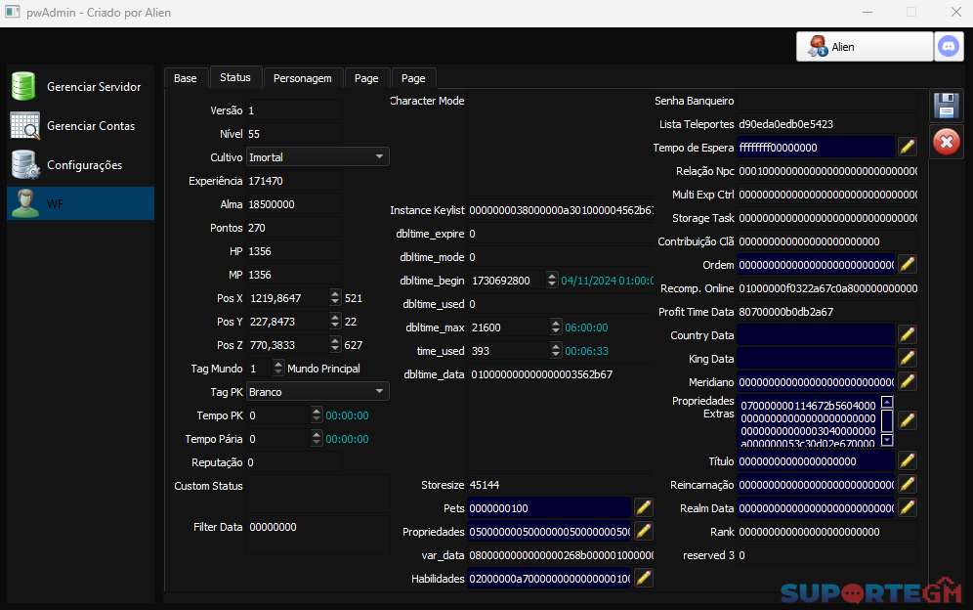
Task: Click the Pos X stepper arrows
Action: click(335, 298)
